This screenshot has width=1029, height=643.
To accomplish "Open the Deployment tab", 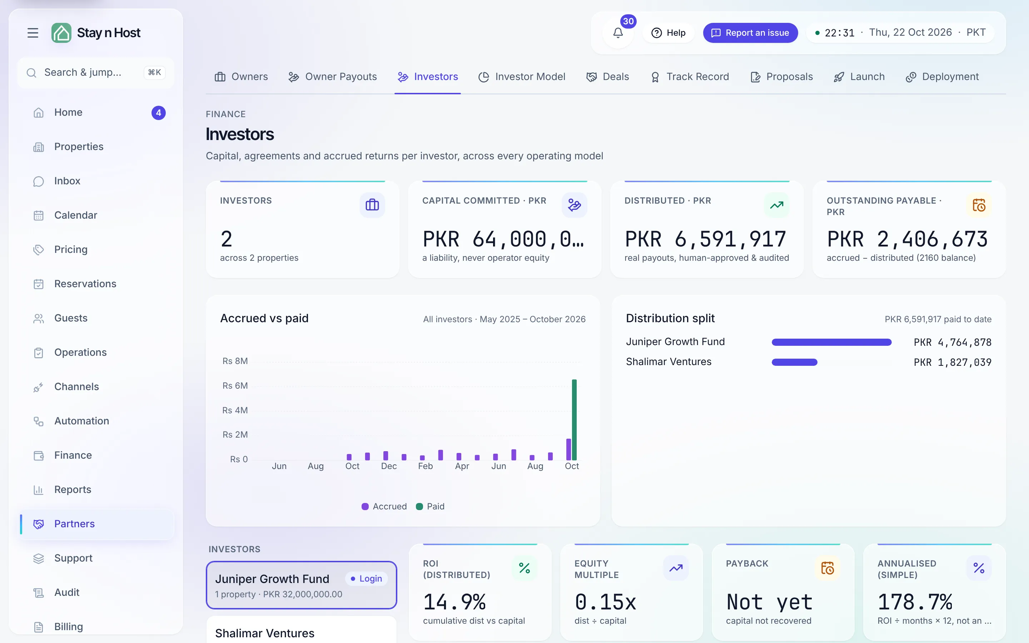I will point(942,77).
